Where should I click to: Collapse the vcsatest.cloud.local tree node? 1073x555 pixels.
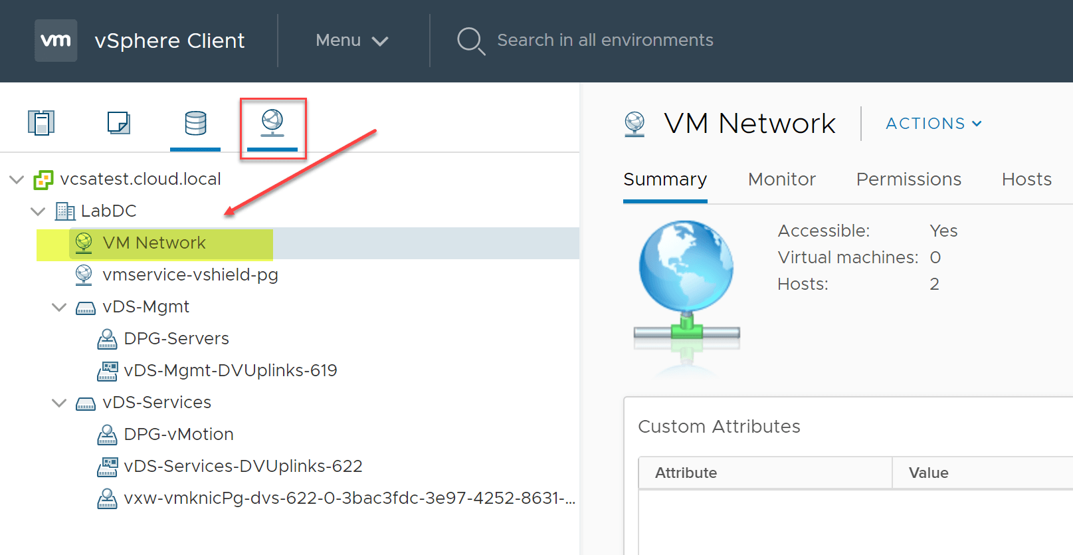coord(17,179)
